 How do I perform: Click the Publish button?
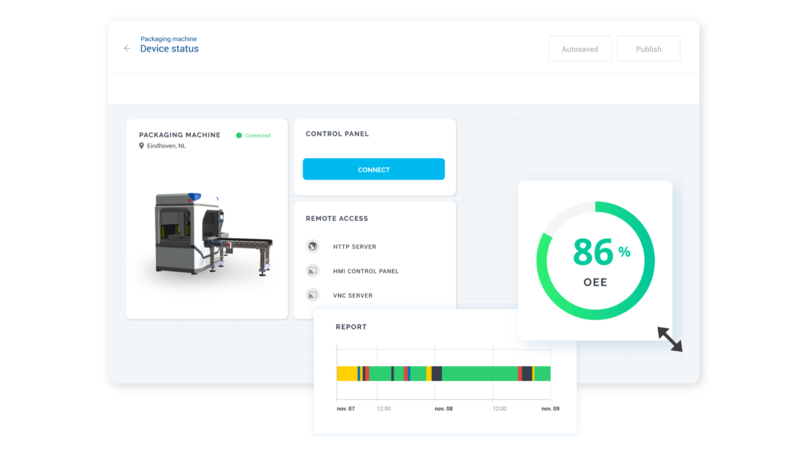pos(649,49)
